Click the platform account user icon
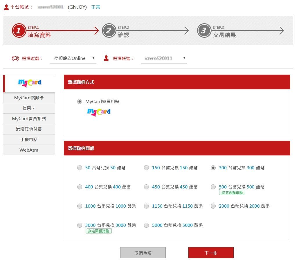The image size is (301, 275). pos(6,7)
